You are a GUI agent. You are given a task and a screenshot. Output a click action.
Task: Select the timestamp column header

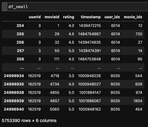[91, 17]
